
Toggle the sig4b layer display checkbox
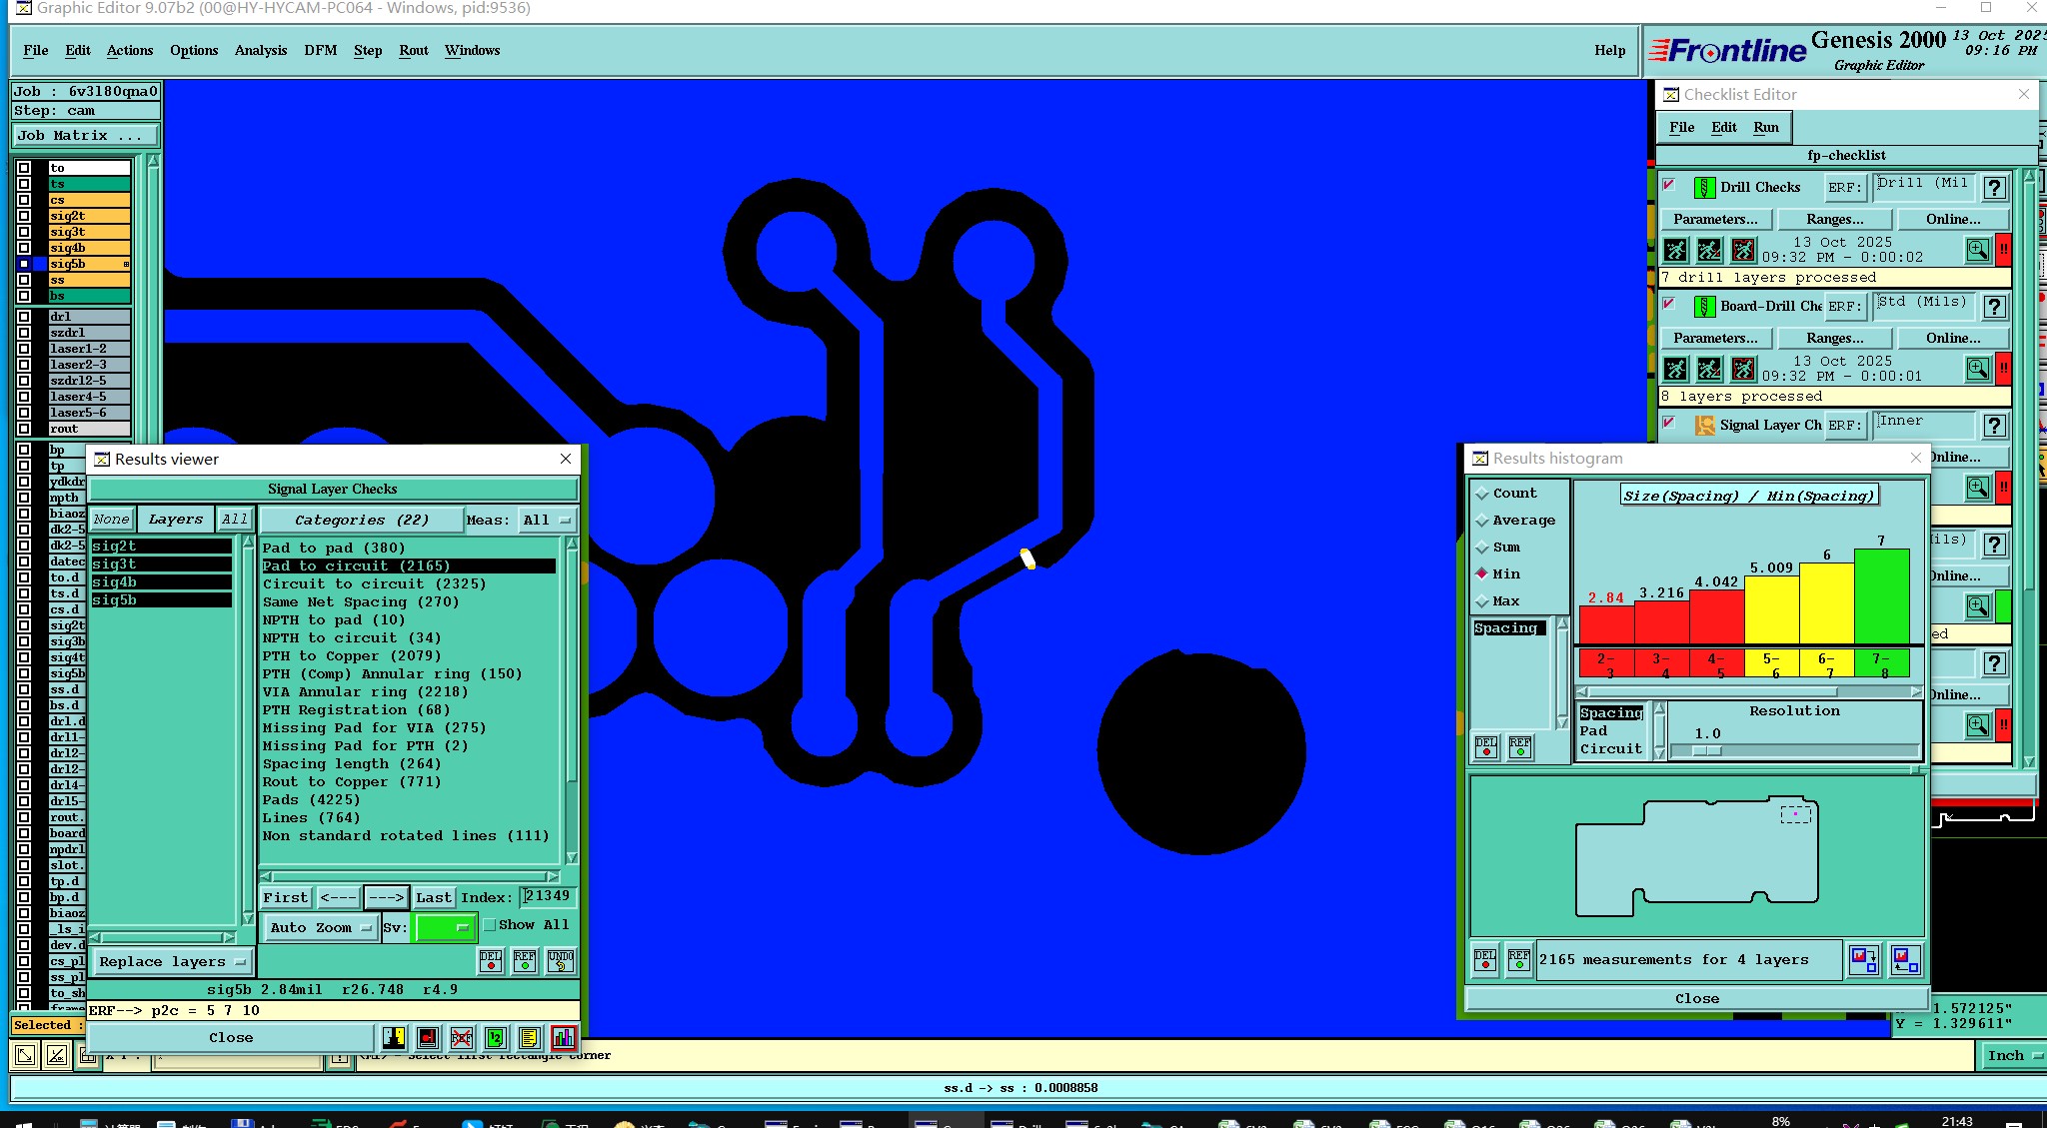tap(24, 248)
